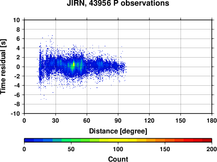
Task: Click the dark red segment at colorbar end
Action: click(x=207, y=140)
